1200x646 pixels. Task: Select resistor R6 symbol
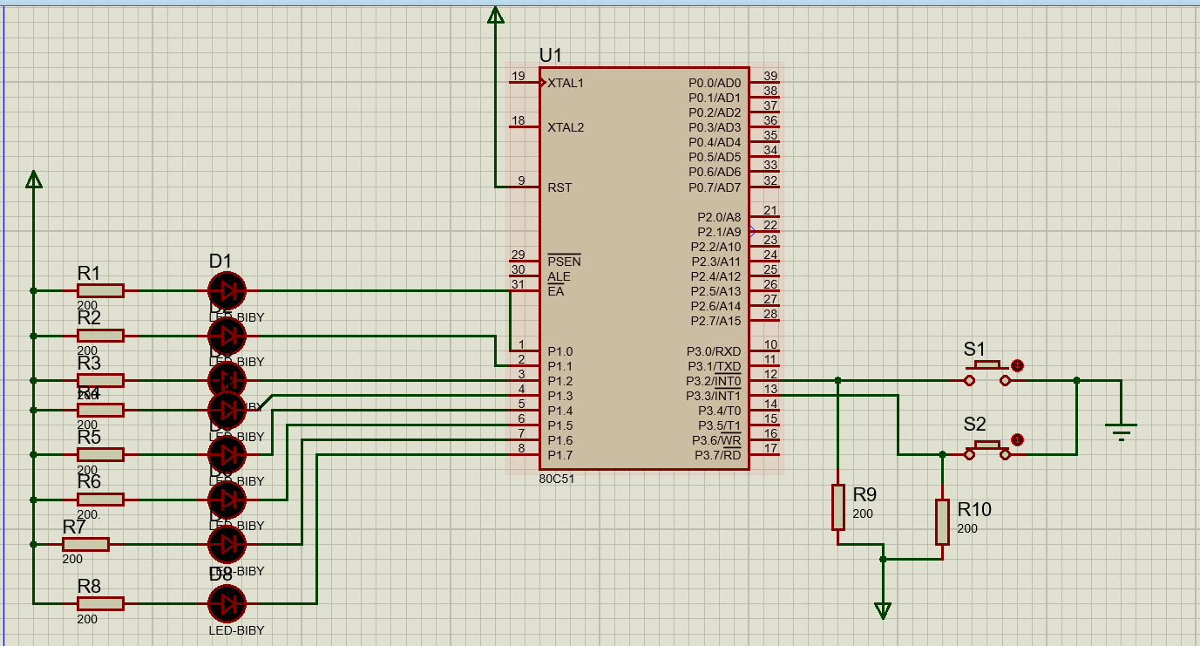100,500
